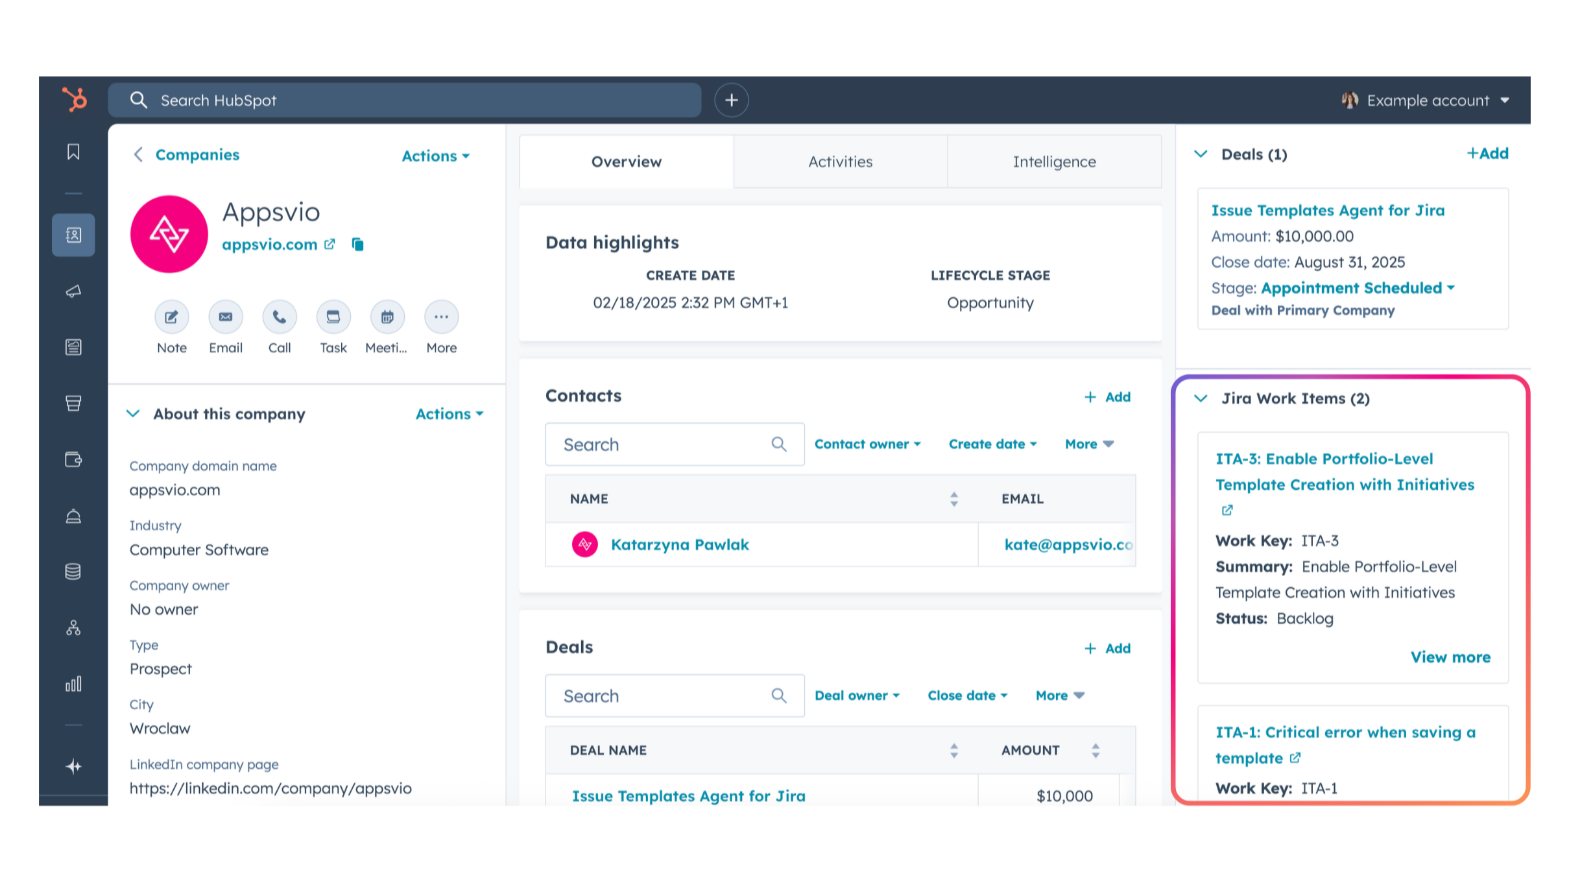Open appsvio.com via the external link icon
1569x883 pixels.
[x=331, y=244]
